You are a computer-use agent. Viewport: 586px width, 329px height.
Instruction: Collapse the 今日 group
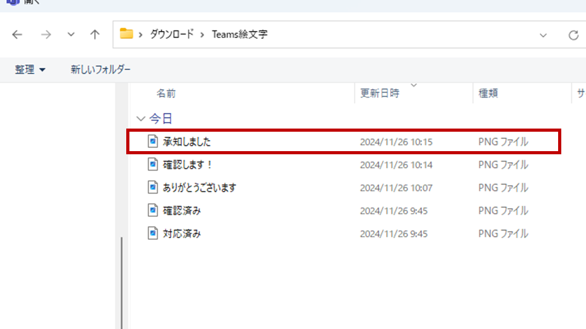(140, 119)
